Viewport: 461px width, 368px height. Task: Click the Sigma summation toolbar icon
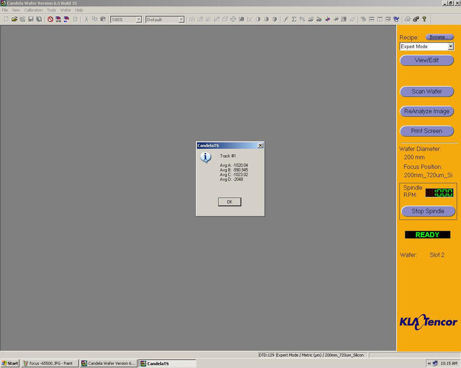tap(294, 19)
